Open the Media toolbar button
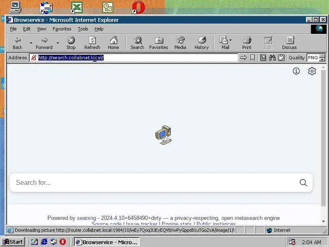 click(x=180, y=43)
